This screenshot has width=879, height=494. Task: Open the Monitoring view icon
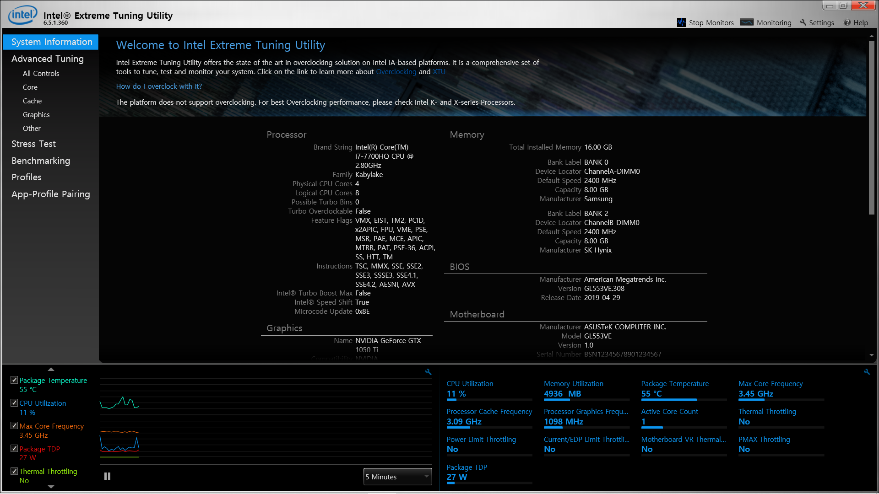point(747,22)
